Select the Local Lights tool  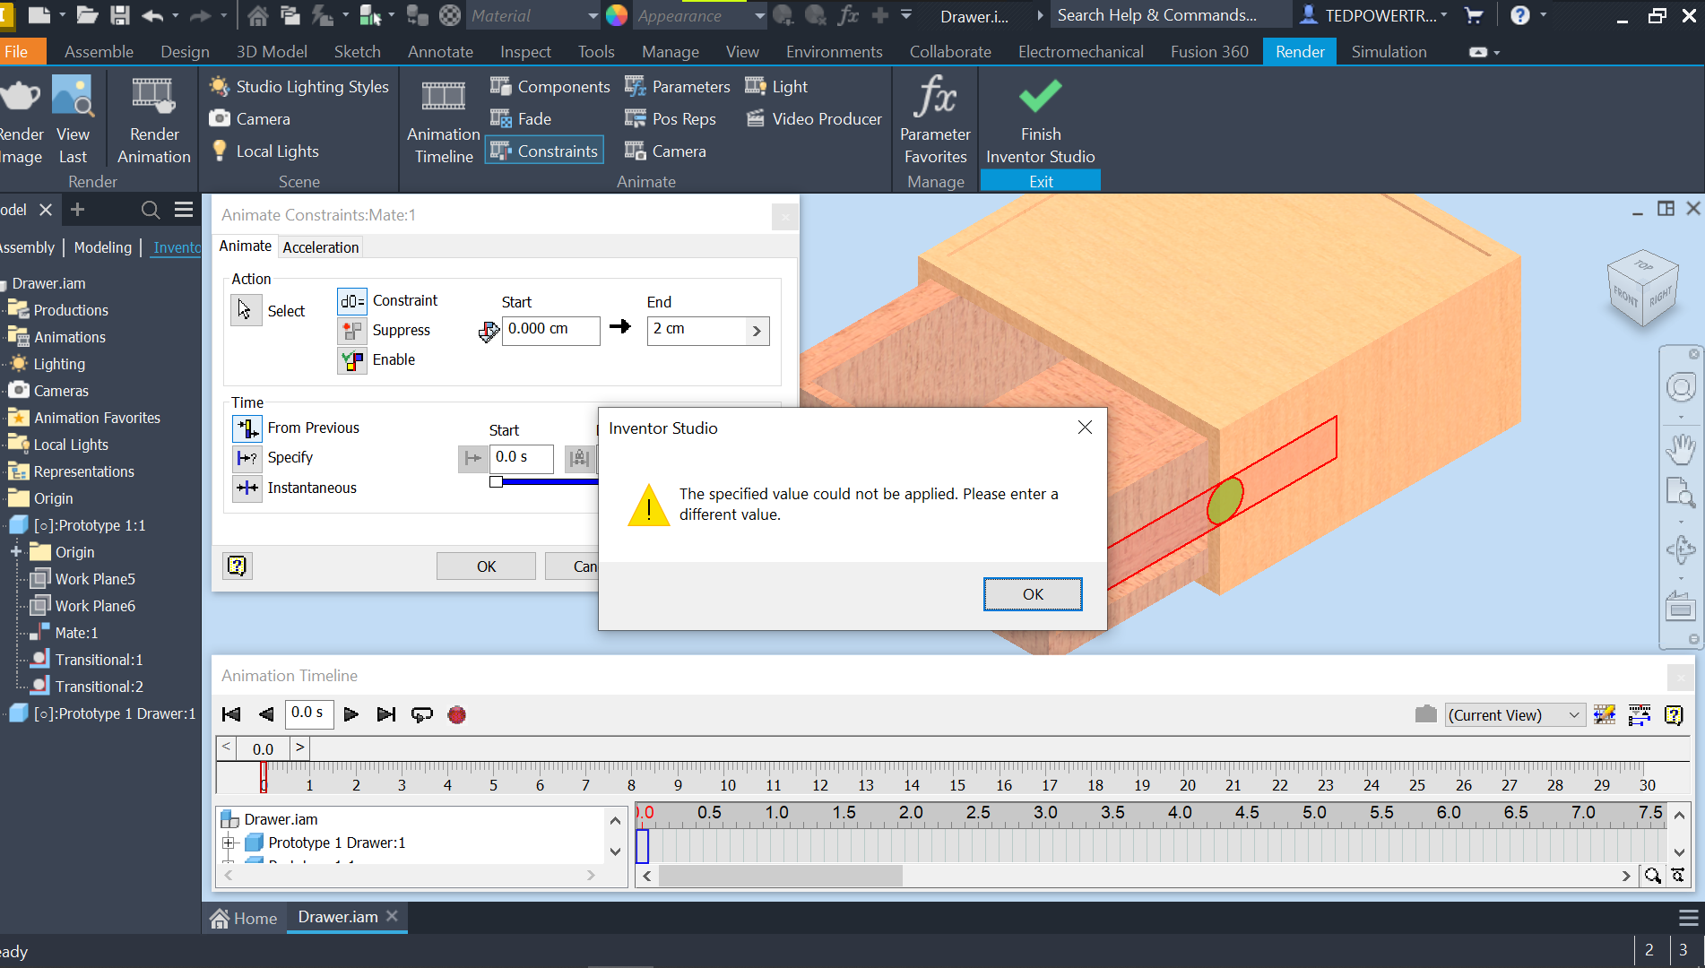(x=264, y=151)
